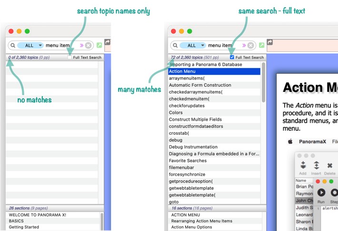Select the goto topic
The height and width of the screenshot is (231, 338).
click(x=214, y=202)
